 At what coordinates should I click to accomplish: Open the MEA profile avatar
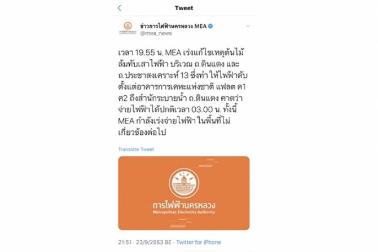(128, 29)
